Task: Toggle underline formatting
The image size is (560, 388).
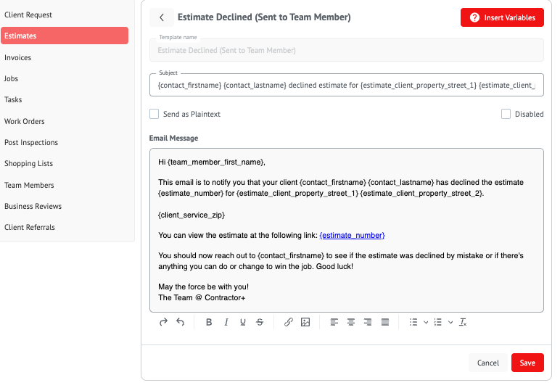Action: pos(243,322)
